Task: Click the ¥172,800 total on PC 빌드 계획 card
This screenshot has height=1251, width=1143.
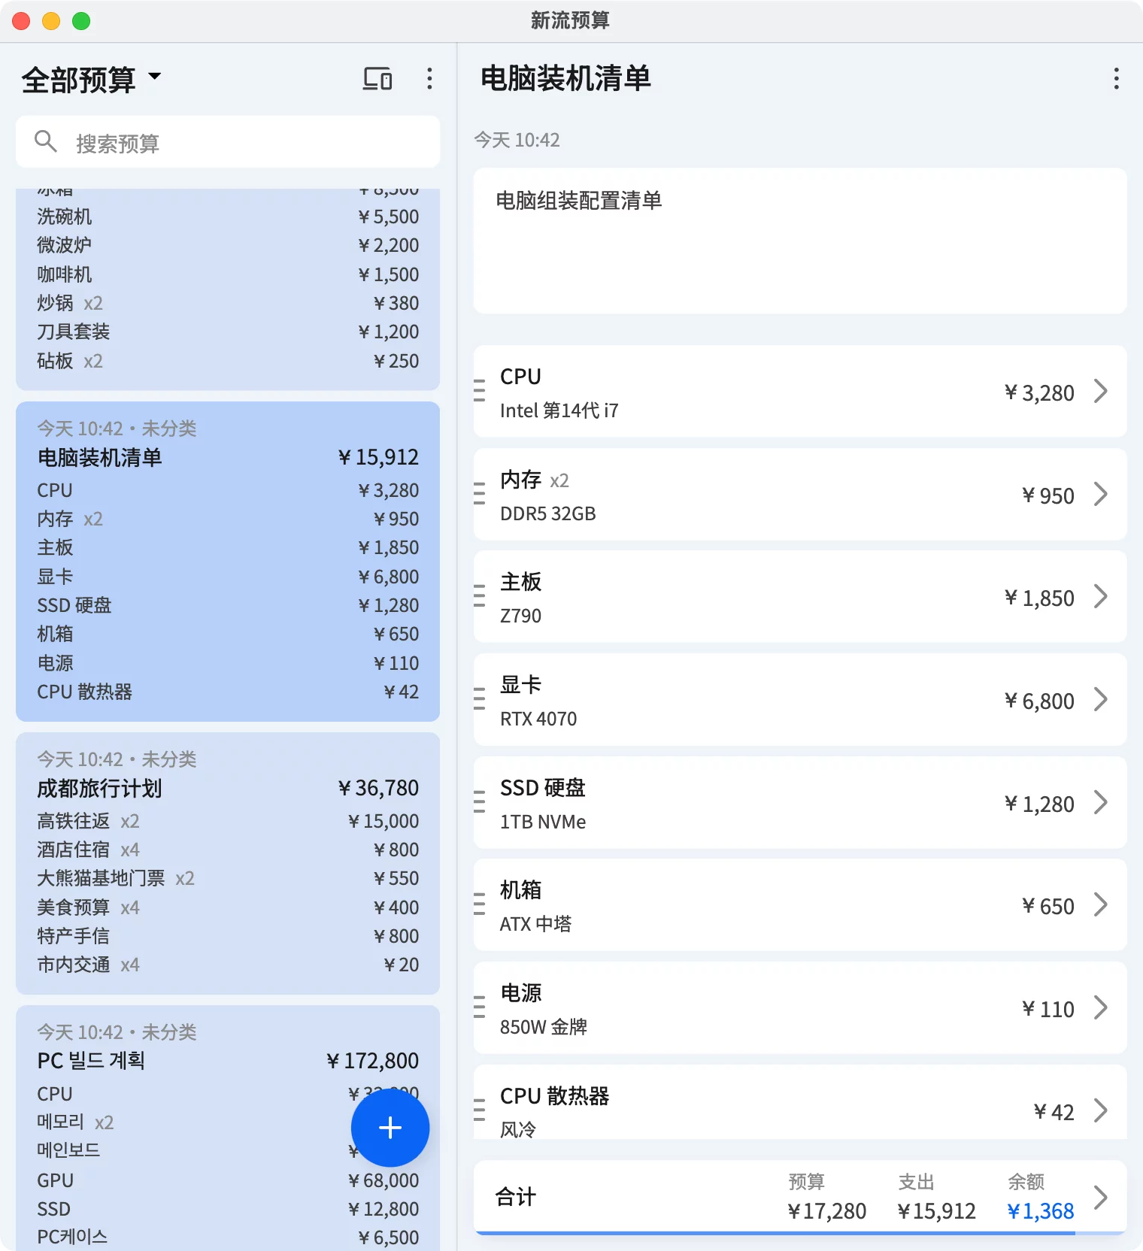Action: (372, 1061)
